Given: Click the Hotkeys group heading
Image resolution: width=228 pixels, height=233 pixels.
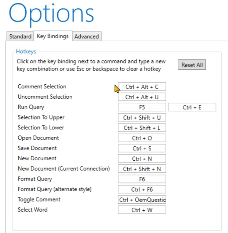Looking at the screenshot, I should (x=26, y=51).
